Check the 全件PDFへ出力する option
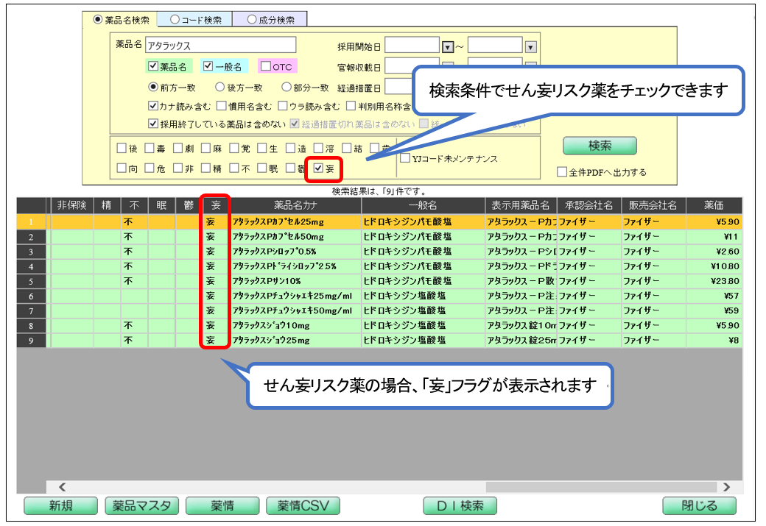766x526 pixels. click(x=562, y=172)
